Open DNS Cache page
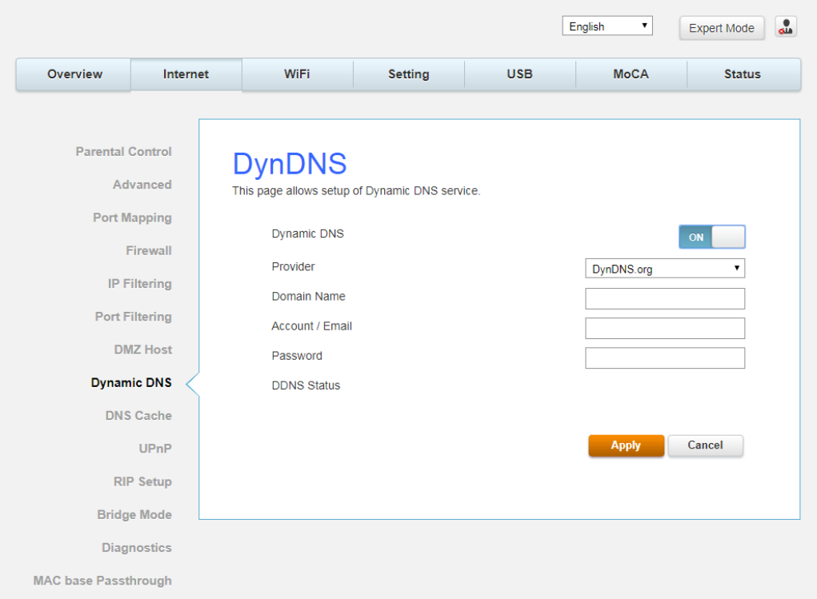 (x=138, y=416)
